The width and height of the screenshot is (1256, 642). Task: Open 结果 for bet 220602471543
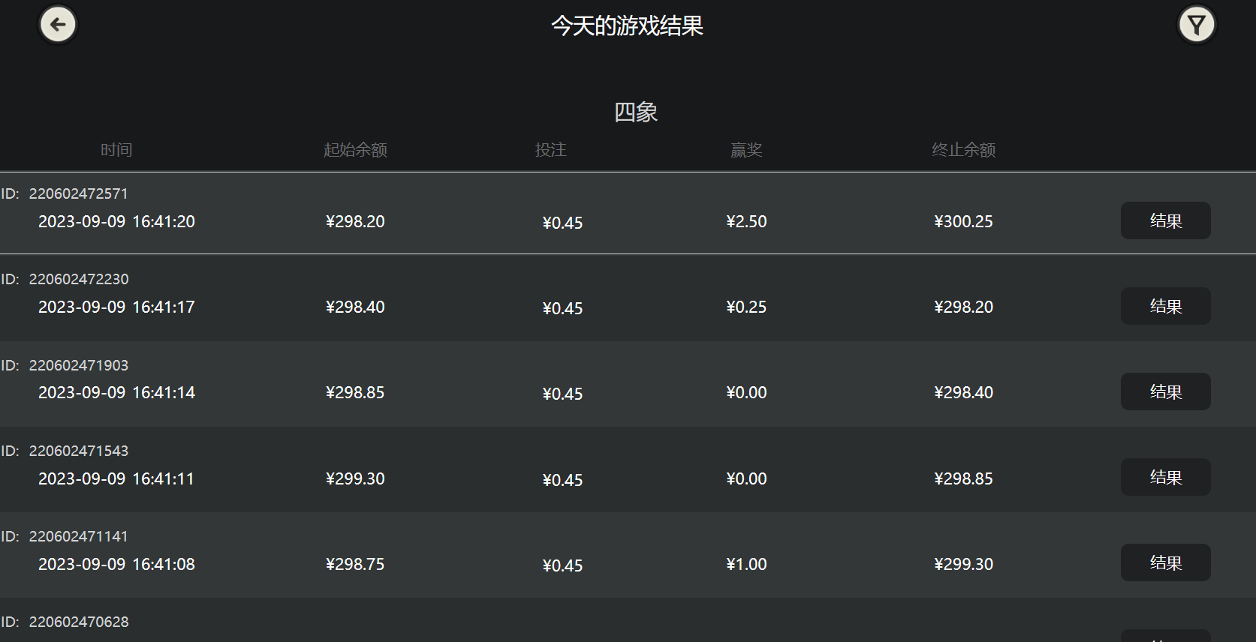click(1165, 477)
